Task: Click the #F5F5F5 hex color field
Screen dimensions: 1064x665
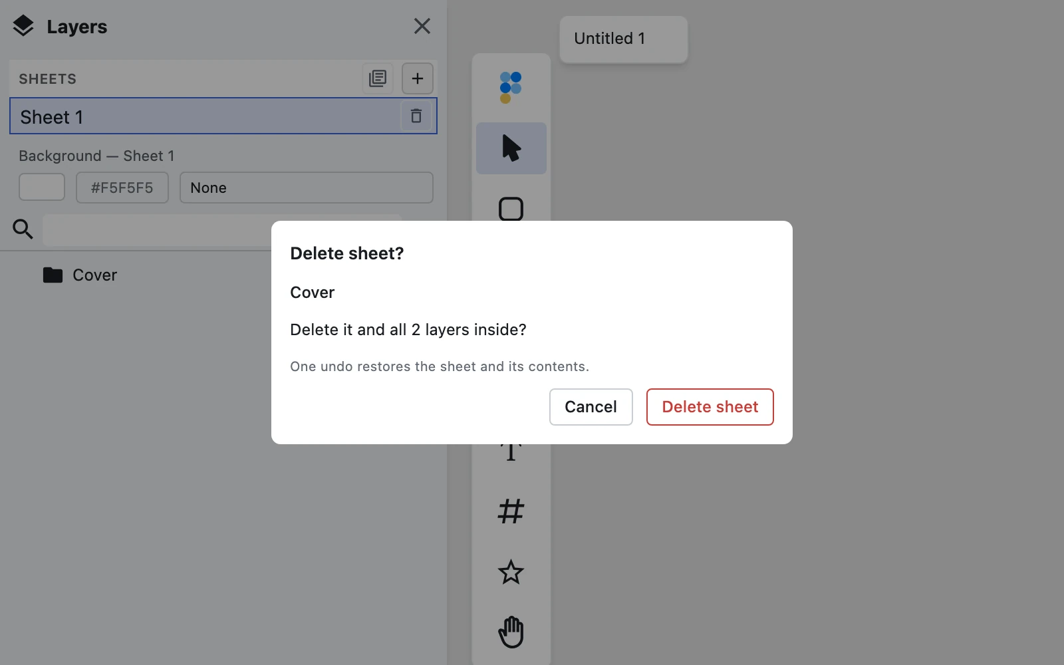Action: pos(122,188)
